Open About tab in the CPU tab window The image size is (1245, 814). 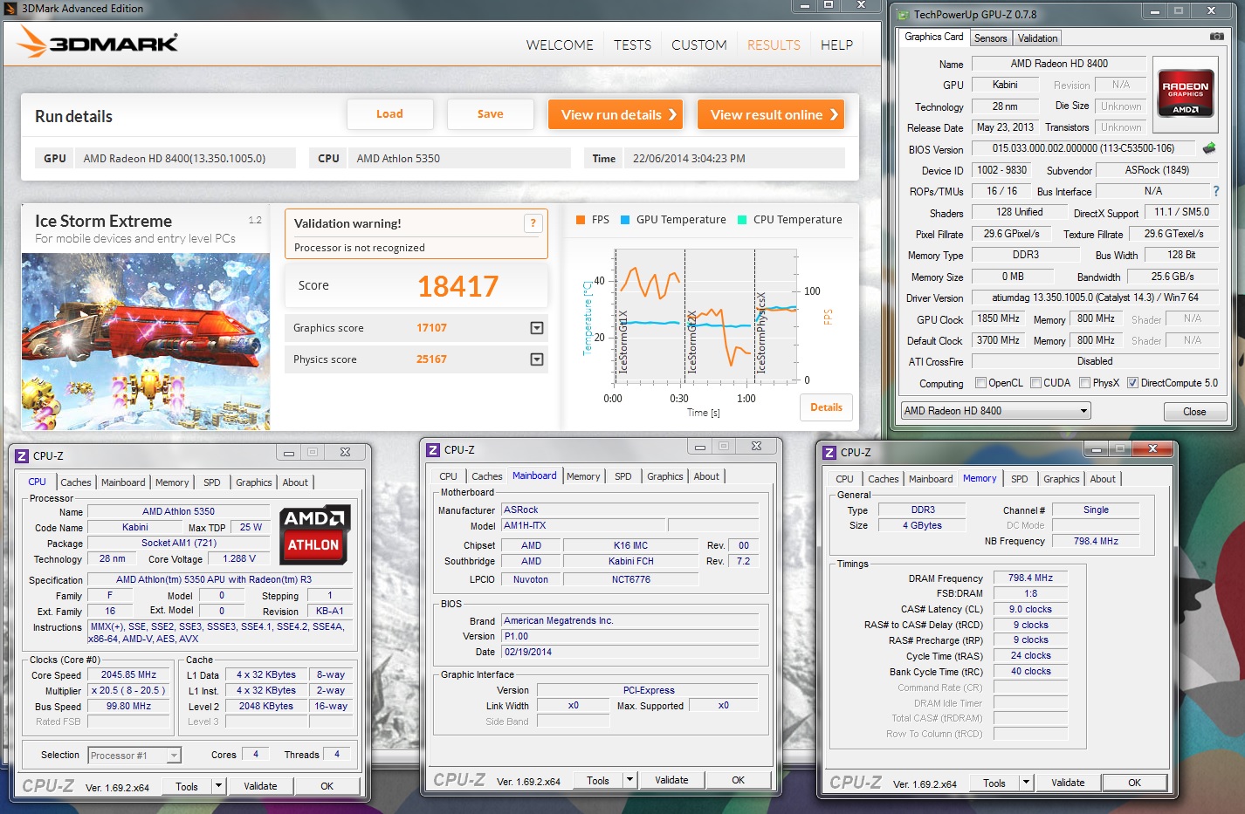295,482
